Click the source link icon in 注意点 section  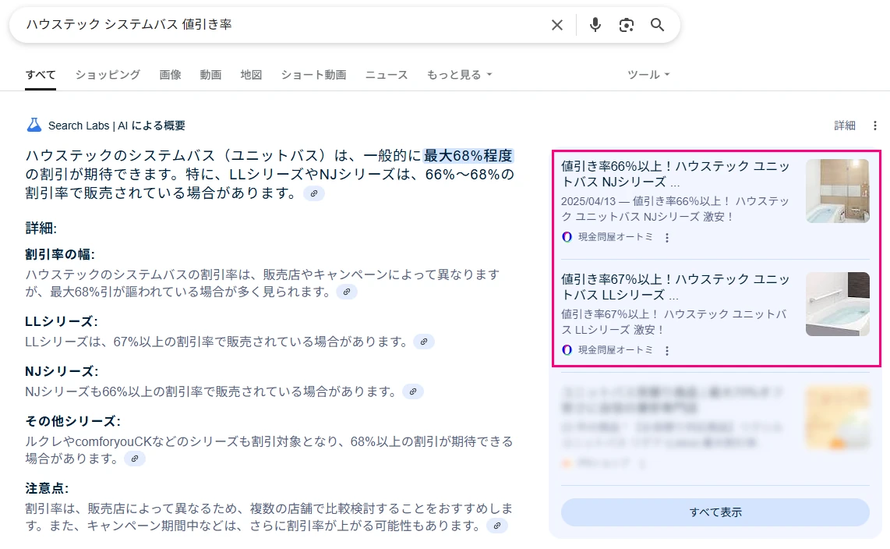[496, 526]
